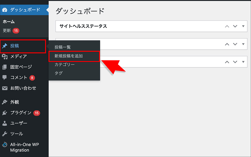The image size is (251, 157).
Task: Select 新規投稿を追加 from the submenu
Action: (x=69, y=56)
